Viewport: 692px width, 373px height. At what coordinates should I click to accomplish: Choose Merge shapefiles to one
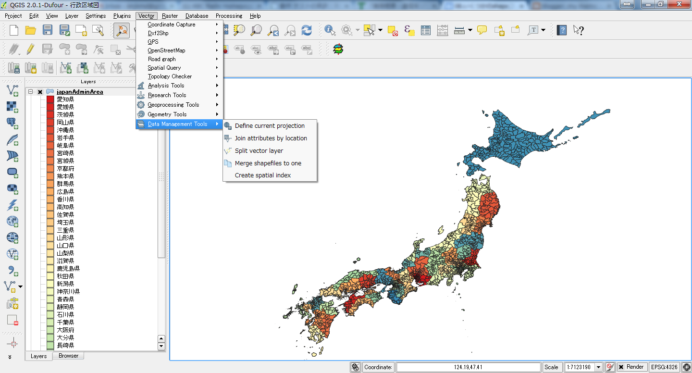(x=268, y=163)
